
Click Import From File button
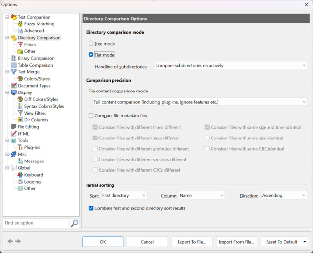(237, 242)
